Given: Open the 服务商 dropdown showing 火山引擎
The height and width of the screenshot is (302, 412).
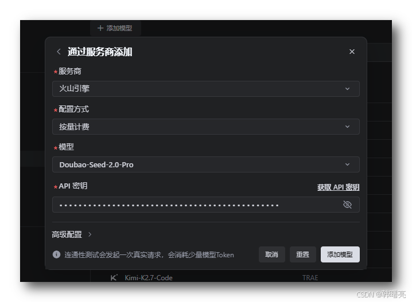Looking at the screenshot, I should click(206, 89).
